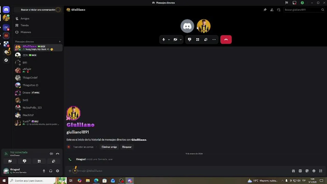Open File Explorer from taskbar

(x=88, y=181)
